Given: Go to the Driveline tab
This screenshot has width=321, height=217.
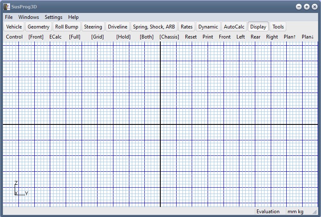Looking at the screenshot, I should [118, 27].
